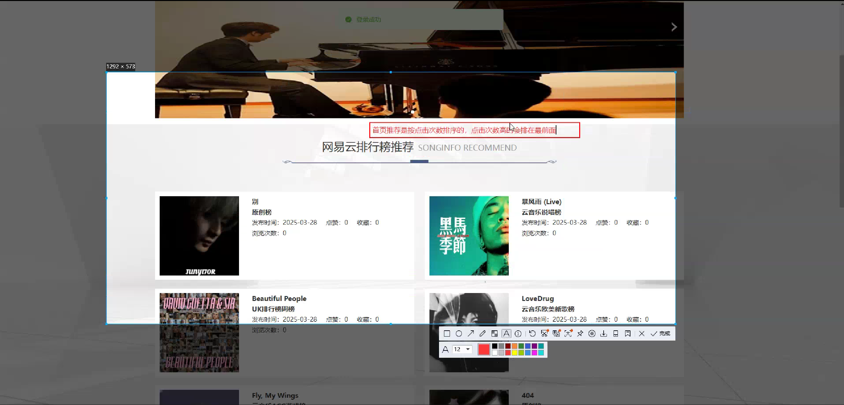The height and width of the screenshot is (405, 844).
Task: Select the rectangle drawing tool
Action: (447, 334)
